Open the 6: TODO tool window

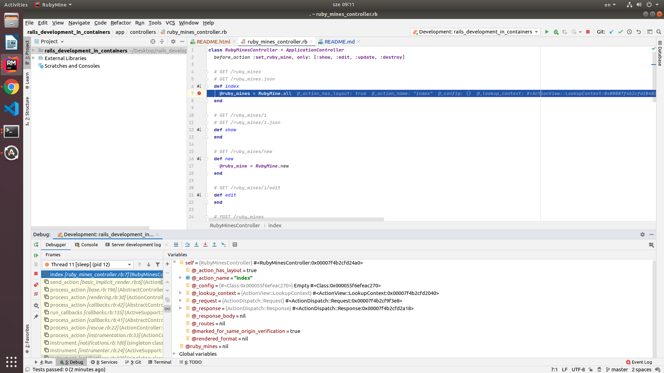[x=190, y=362]
